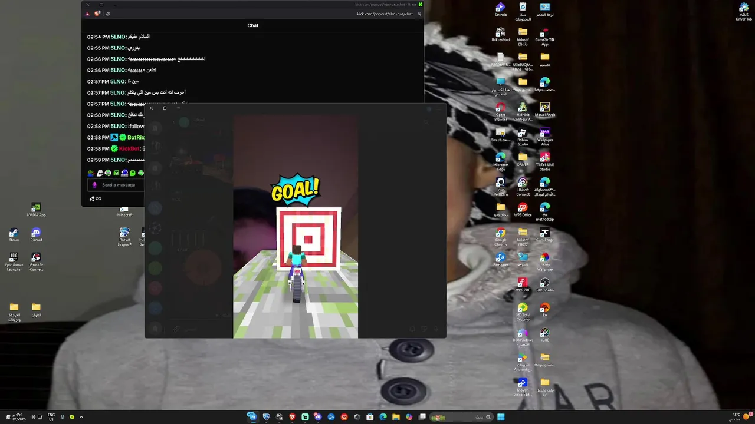Open the SweetLow desktop file
The width and height of the screenshot is (755, 424).
[x=501, y=135]
